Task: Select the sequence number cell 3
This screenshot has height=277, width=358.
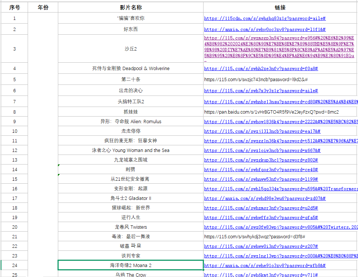Action: (15, 49)
